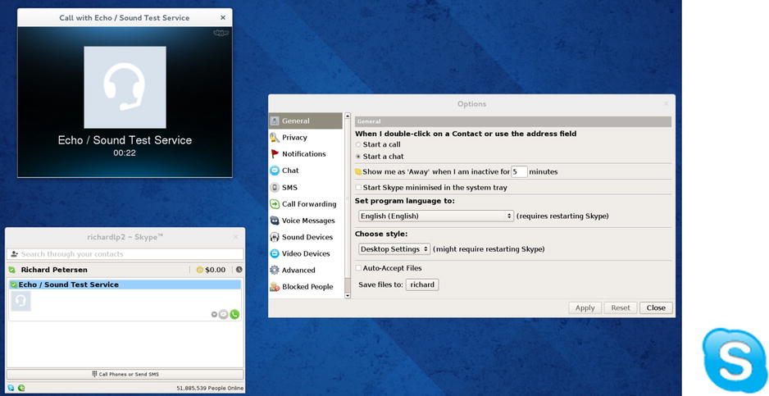Click 'Call Phones or Send SMS' button
Screen dimensions: 769x396
tap(125, 374)
